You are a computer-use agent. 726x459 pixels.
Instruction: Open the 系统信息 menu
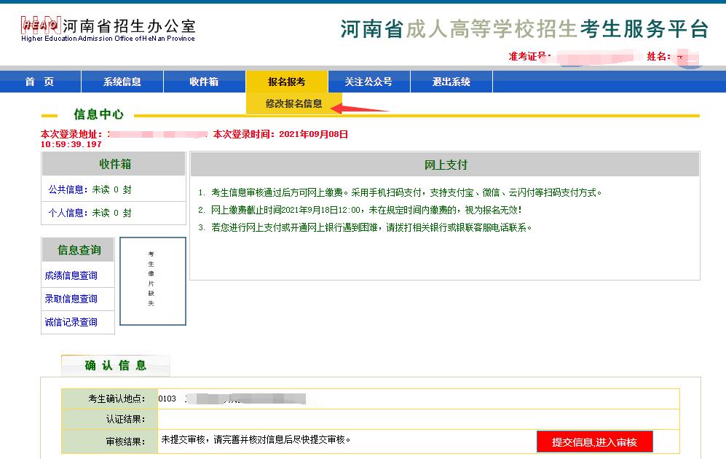click(122, 82)
